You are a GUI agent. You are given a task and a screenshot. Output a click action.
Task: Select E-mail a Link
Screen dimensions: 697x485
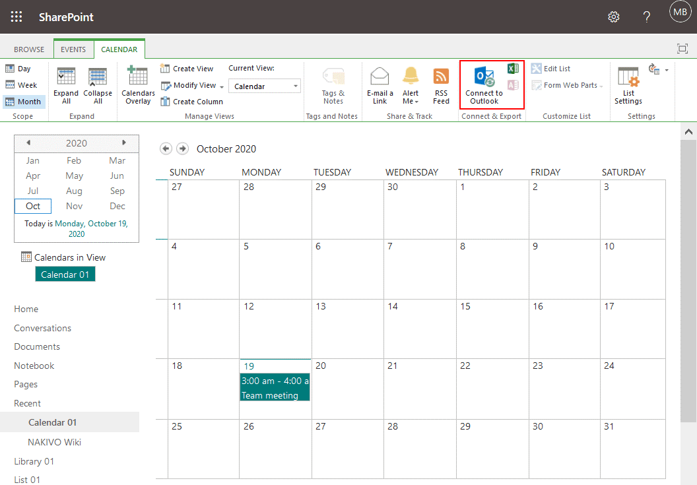tap(380, 84)
